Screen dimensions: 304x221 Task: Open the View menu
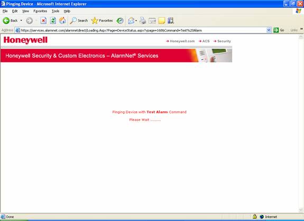(25, 11)
